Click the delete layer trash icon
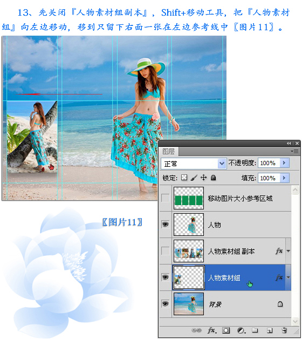Image resolution: width=302 pixels, height=339 pixels. click(x=284, y=330)
